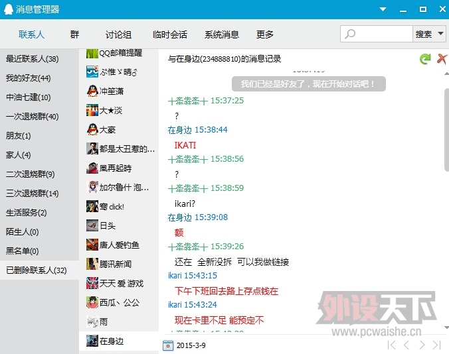Open title bar menu dropdown arrow
The image size is (449, 354).
pos(383,9)
